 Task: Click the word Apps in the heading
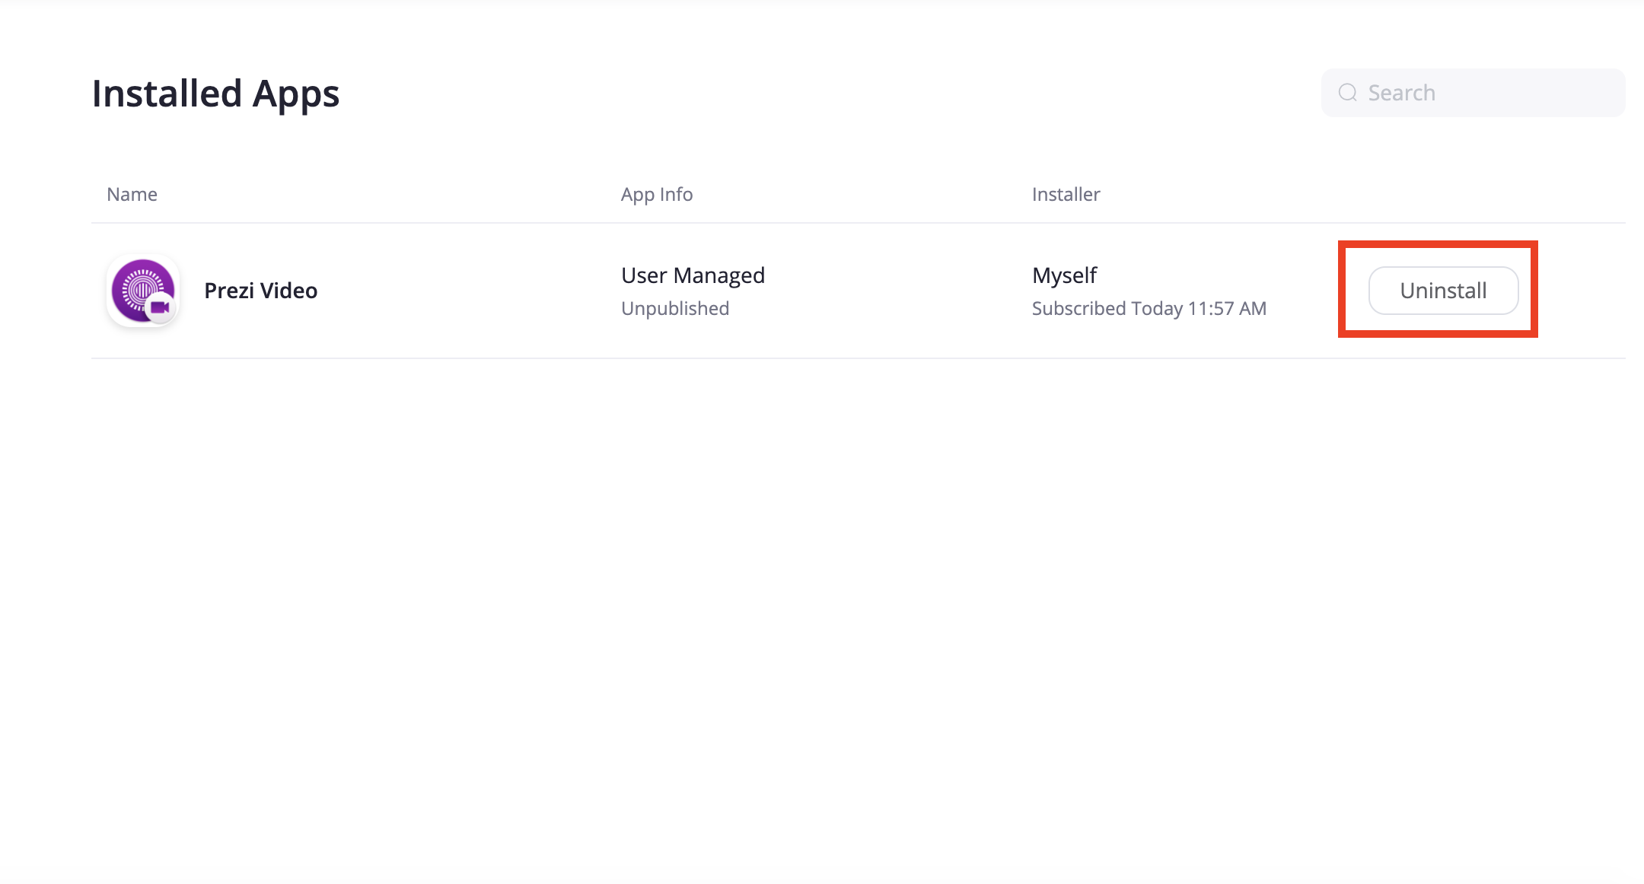tap(295, 96)
